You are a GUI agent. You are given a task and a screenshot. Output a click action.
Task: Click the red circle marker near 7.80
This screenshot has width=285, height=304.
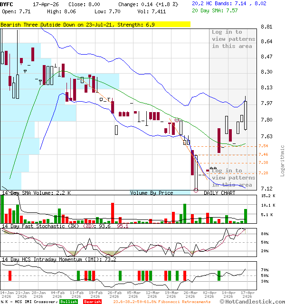[x=177, y=120]
